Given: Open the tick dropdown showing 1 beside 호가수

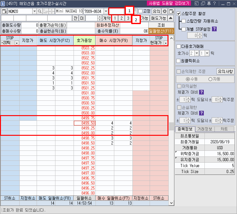Looking at the screenshot, I should pos(207,53).
